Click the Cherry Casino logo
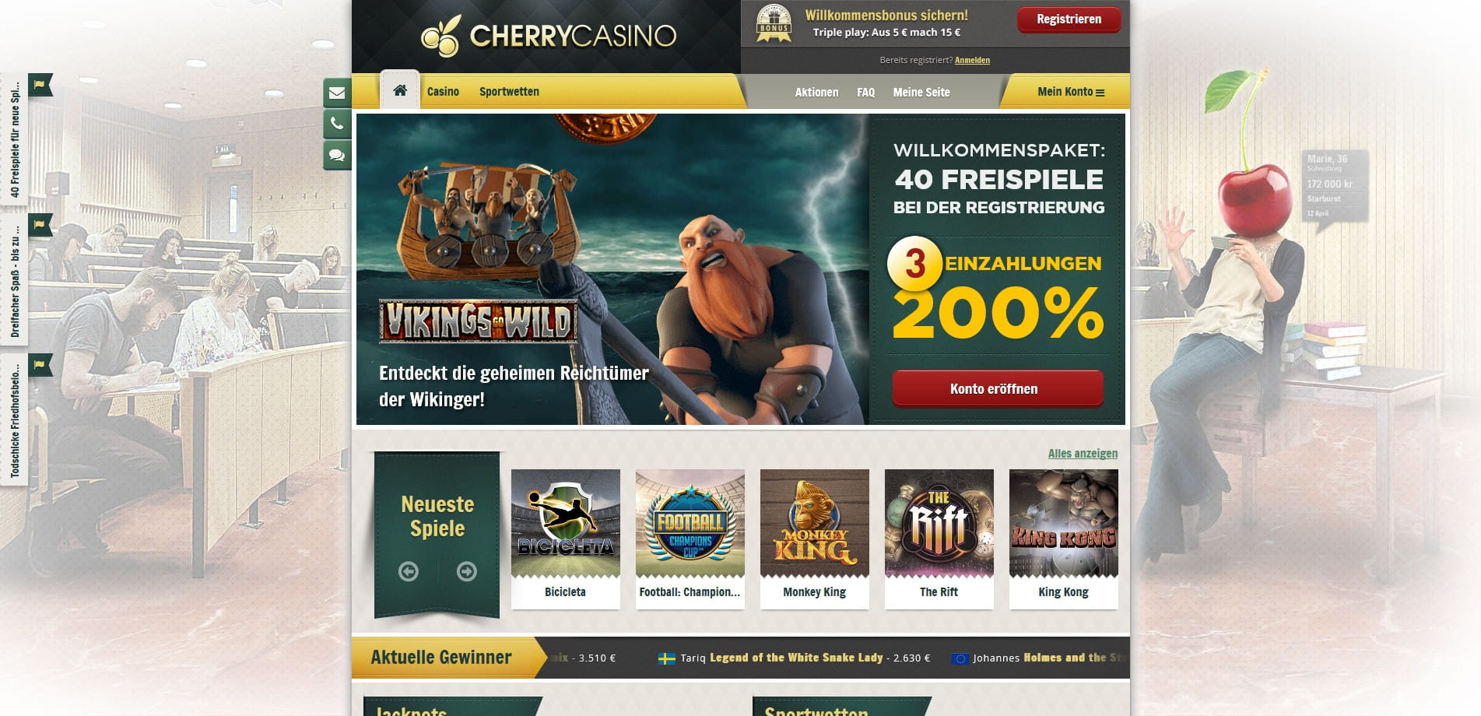 pos(549,36)
